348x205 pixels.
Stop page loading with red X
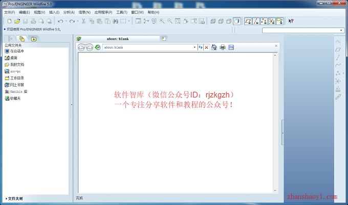[x=206, y=47]
